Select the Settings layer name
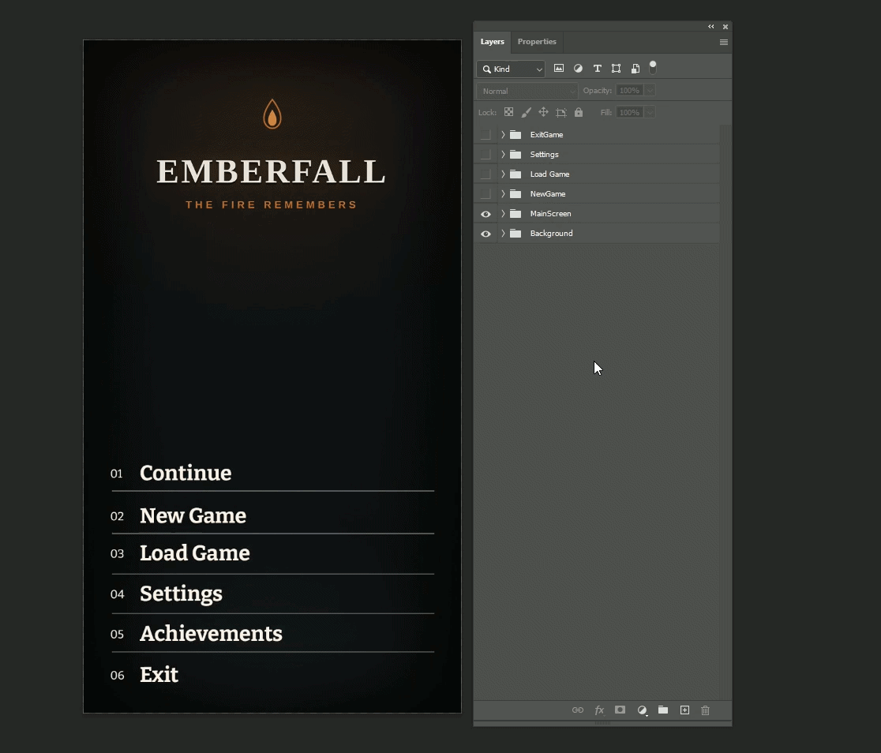The width and height of the screenshot is (881, 753). pos(545,155)
